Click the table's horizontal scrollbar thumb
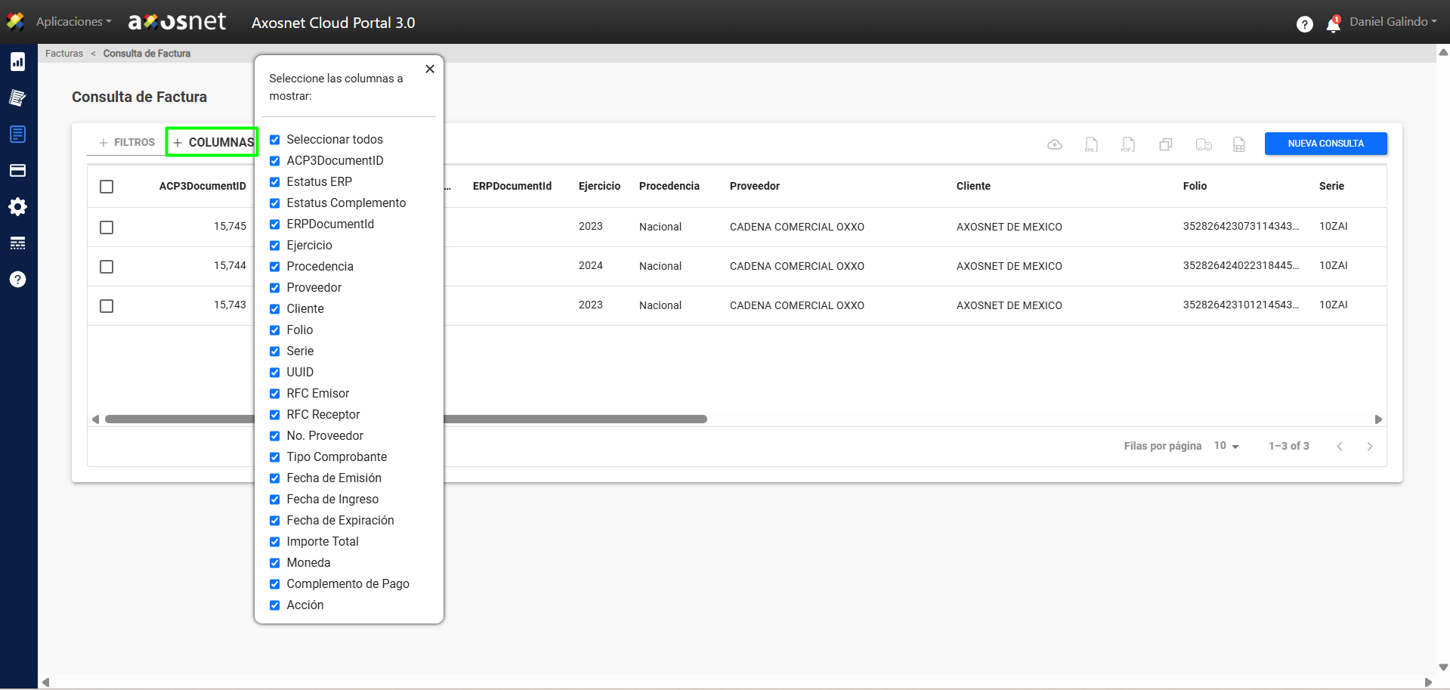This screenshot has height=690, width=1450. (576, 419)
